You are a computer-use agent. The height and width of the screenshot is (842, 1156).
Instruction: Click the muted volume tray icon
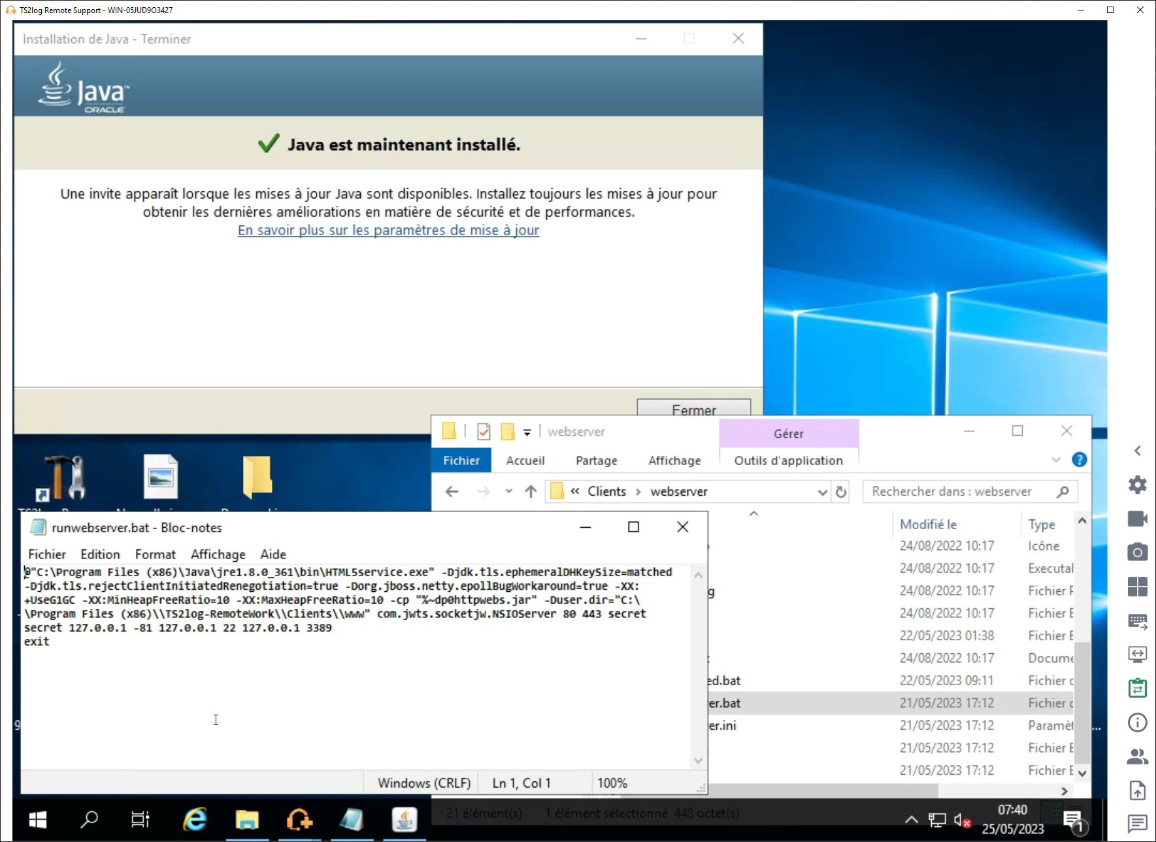(961, 820)
